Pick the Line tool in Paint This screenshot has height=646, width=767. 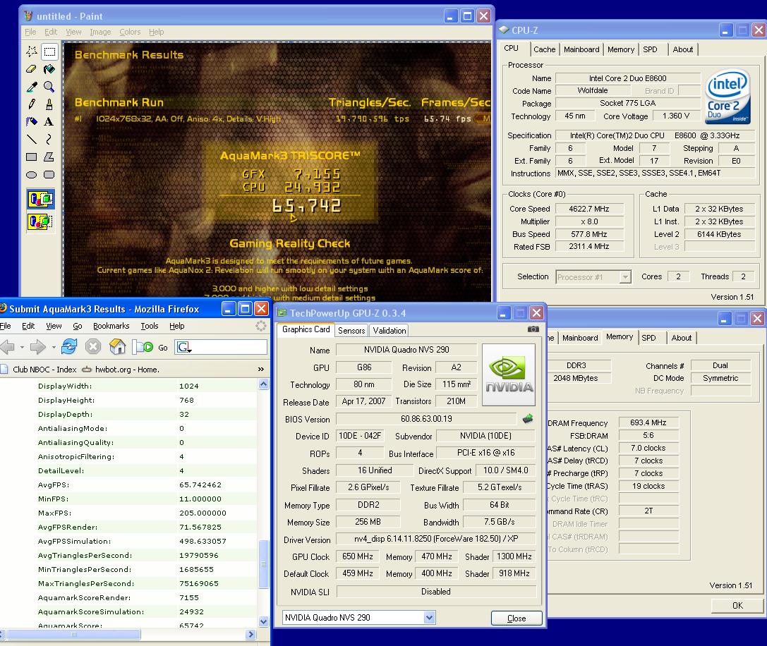click(32, 140)
